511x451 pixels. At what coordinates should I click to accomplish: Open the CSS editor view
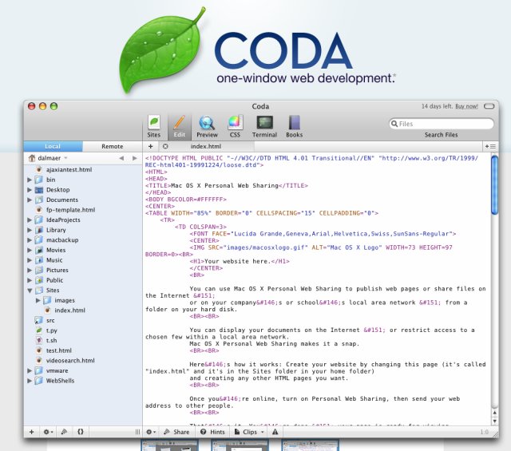(x=235, y=125)
